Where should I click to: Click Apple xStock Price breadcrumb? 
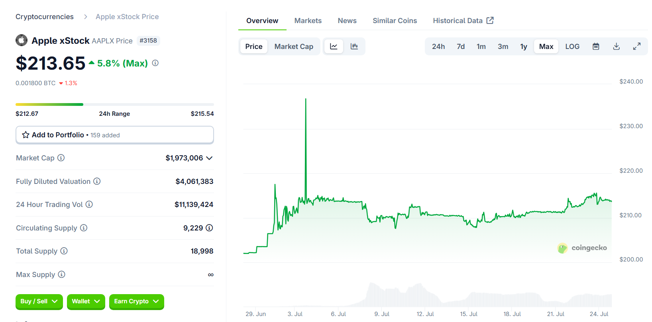127,17
